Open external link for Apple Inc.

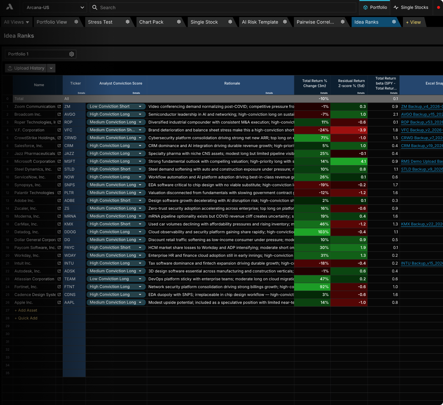click(59, 302)
